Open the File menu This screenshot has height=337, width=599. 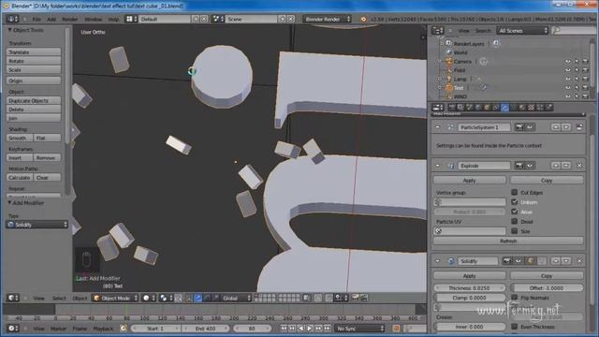click(37, 19)
